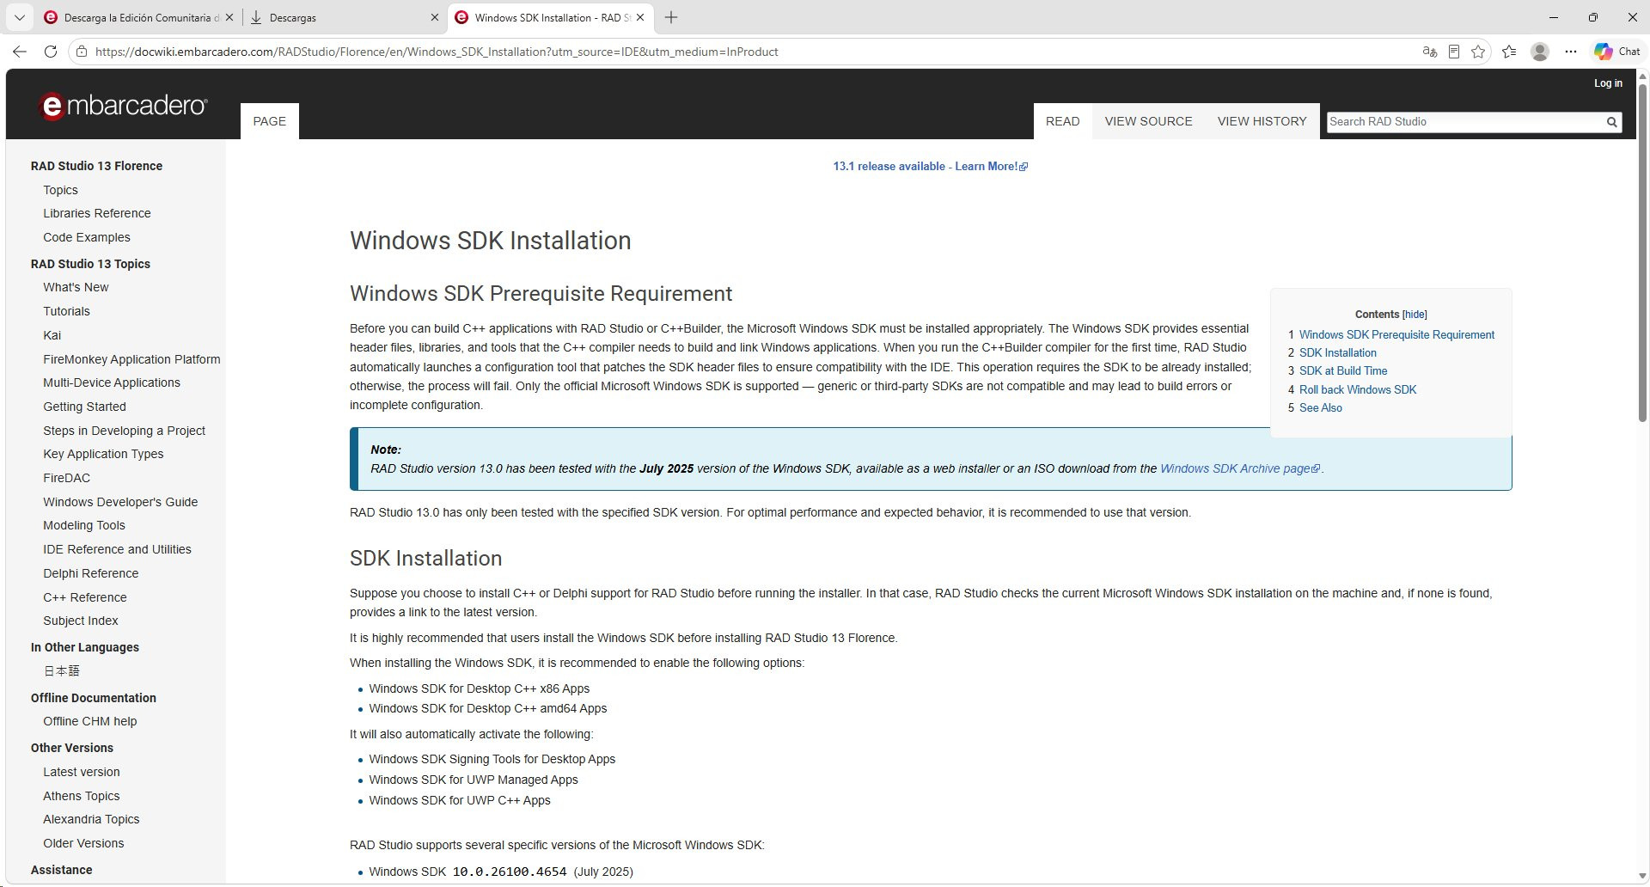Viewport: 1650px width, 887px height.
Task: Jump to Windows SDK Prerequisite Requirement in contents
Action: [x=1396, y=335]
